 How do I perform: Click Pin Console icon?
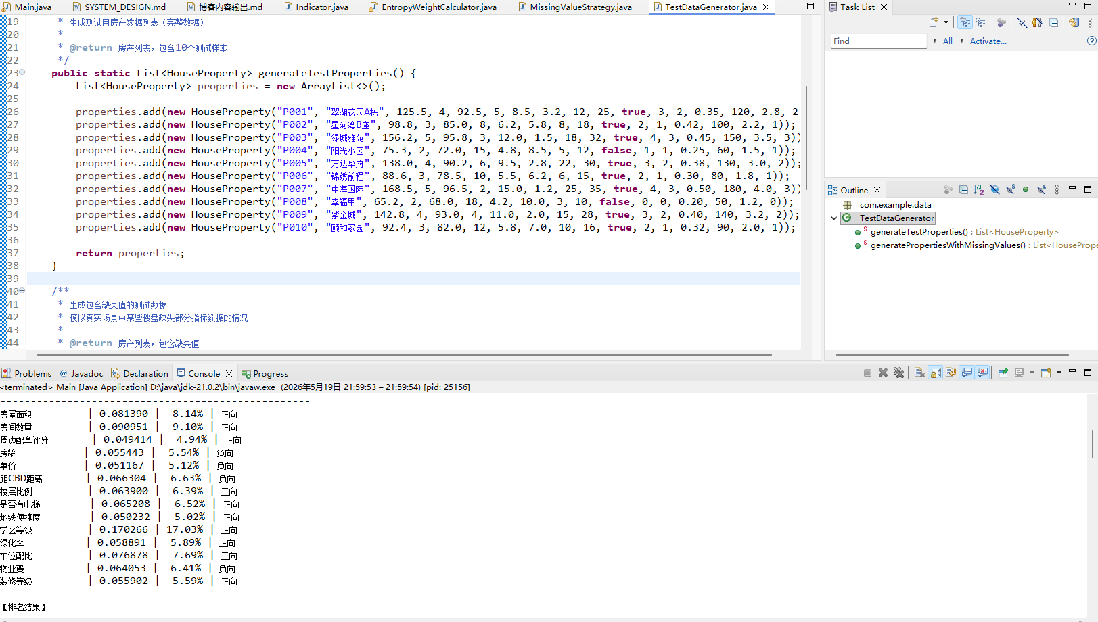pos(1003,373)
